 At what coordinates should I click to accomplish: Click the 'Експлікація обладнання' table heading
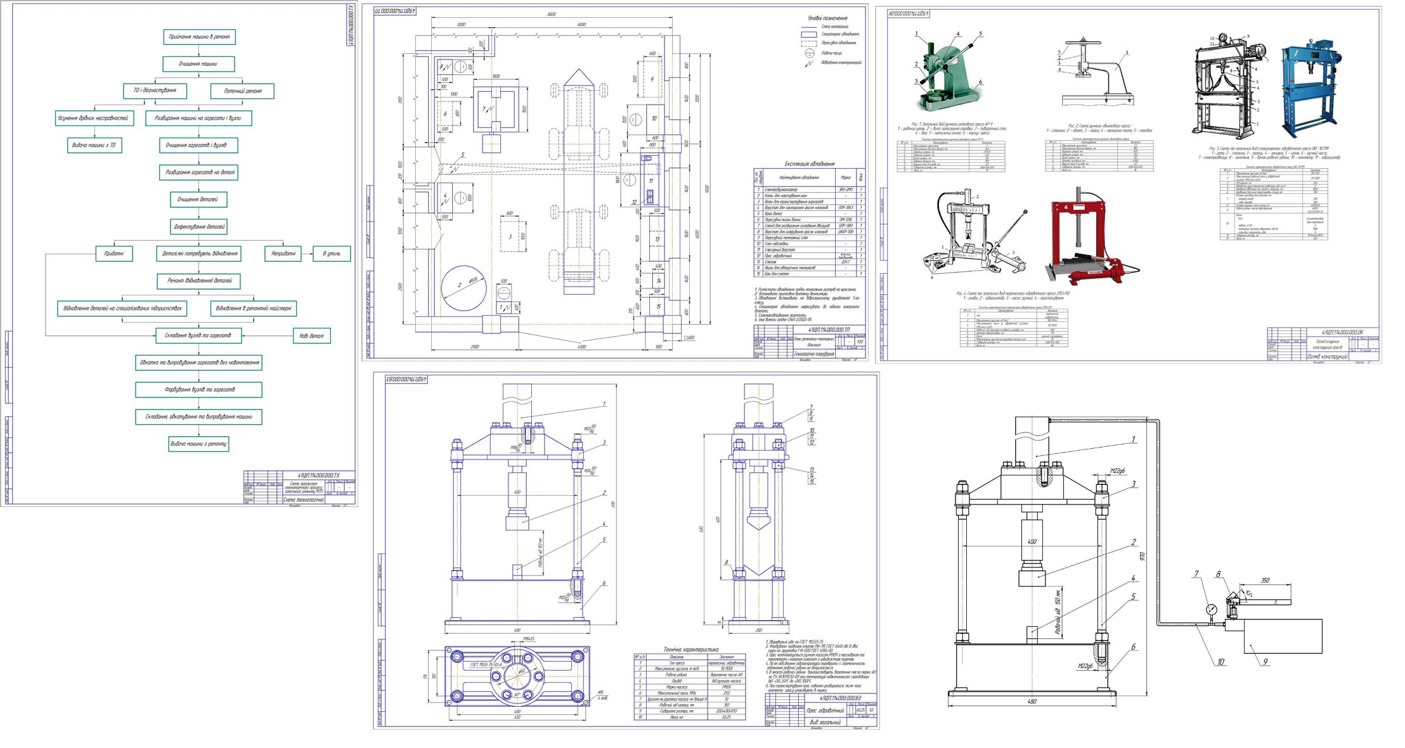809,164
